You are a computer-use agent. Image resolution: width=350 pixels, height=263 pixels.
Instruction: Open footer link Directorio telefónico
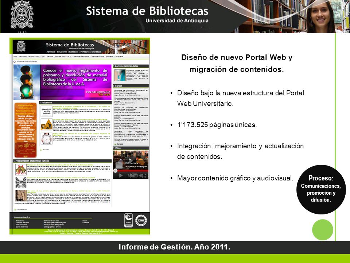22,222
